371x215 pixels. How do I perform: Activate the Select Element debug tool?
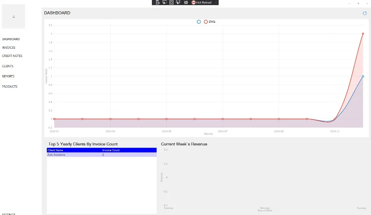pyautogui.click(x=165, y=3)
